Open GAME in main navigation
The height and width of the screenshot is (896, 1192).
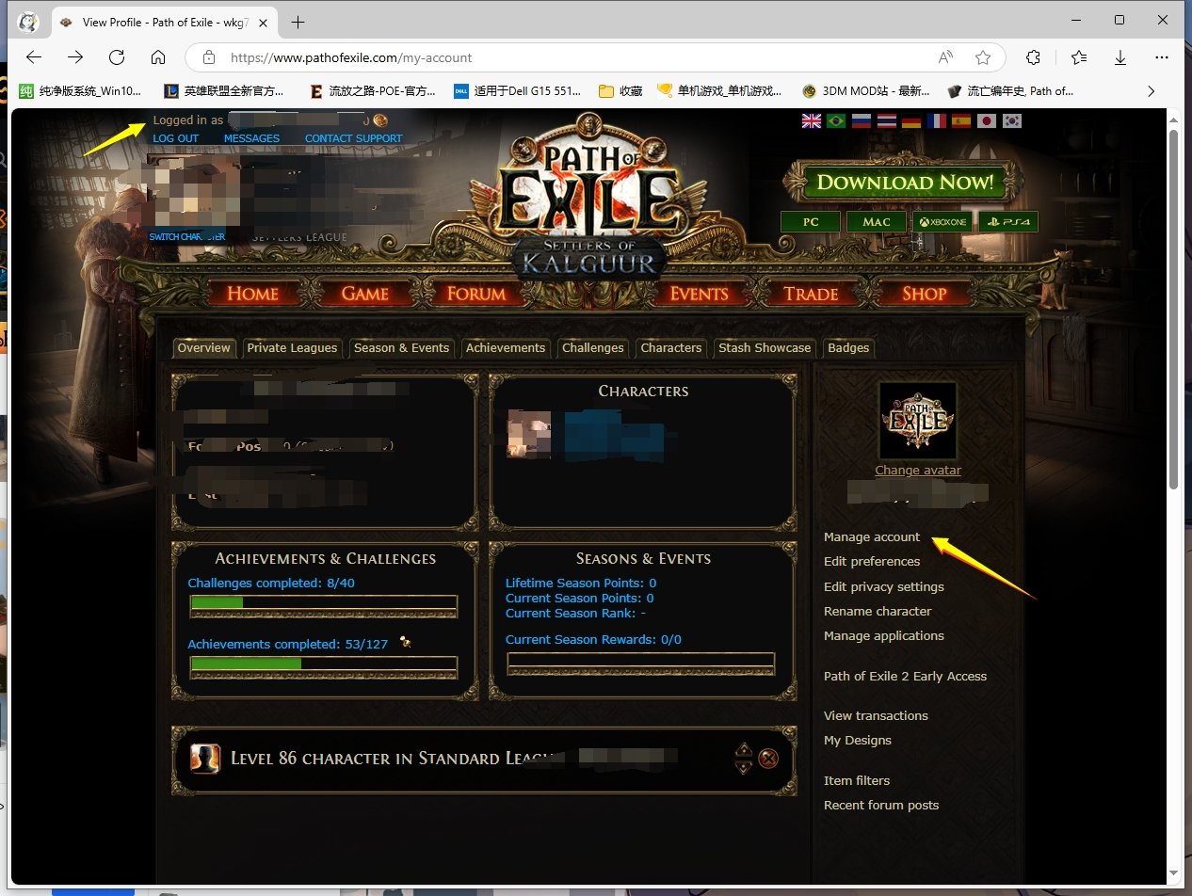[365, 294]
